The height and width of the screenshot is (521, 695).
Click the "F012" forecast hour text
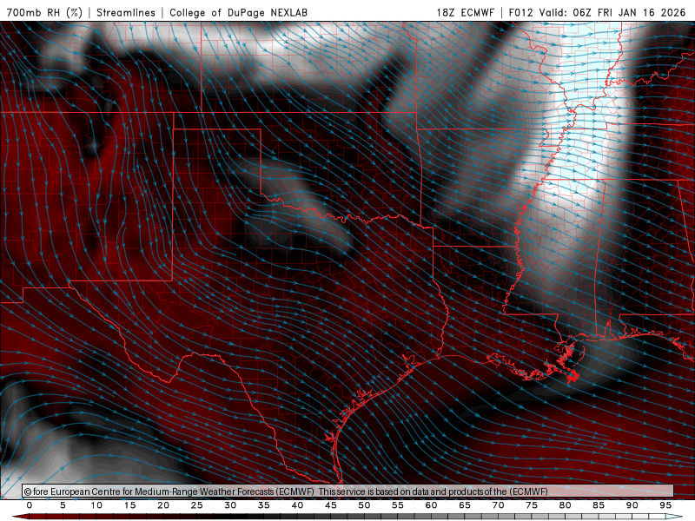coord(520,12)
